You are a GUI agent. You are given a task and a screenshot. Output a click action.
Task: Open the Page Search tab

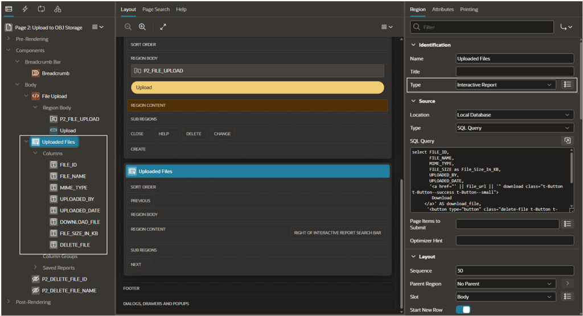click(x=156, y=9)
